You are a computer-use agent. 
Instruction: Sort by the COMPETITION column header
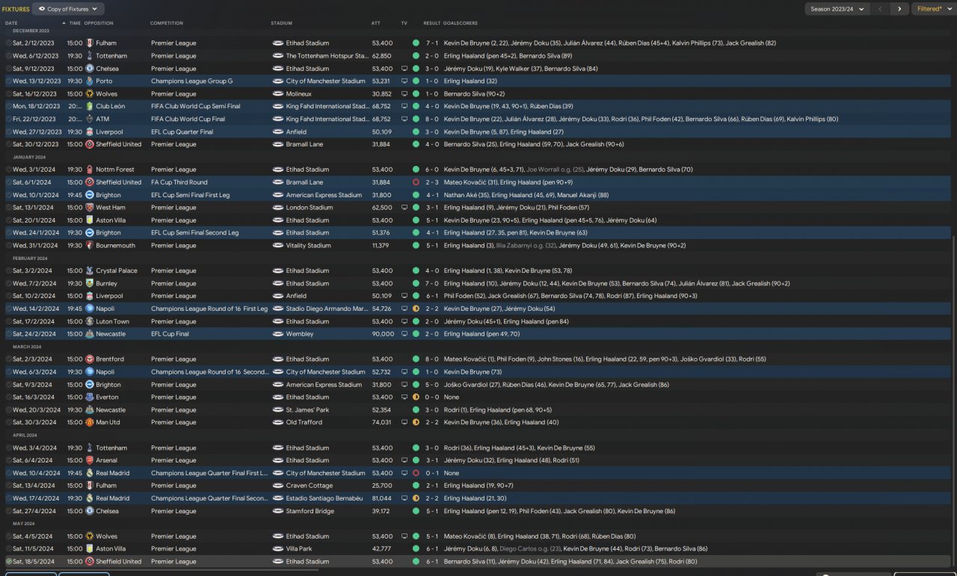tap(167, 23)
